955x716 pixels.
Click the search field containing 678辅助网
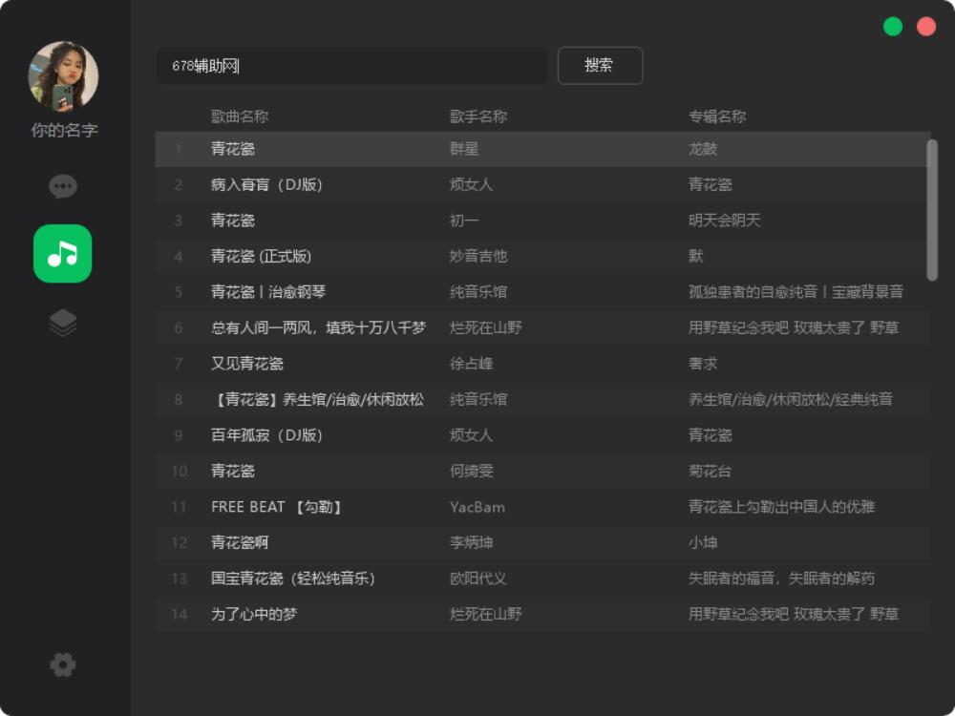(x=351, y=66)
